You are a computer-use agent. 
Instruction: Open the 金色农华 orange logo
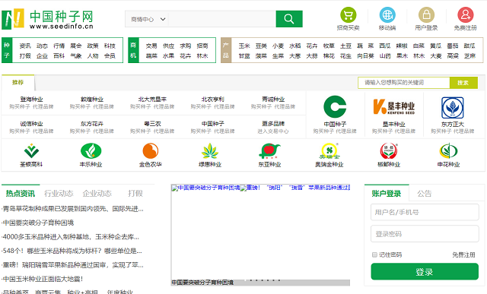[151, 150]
